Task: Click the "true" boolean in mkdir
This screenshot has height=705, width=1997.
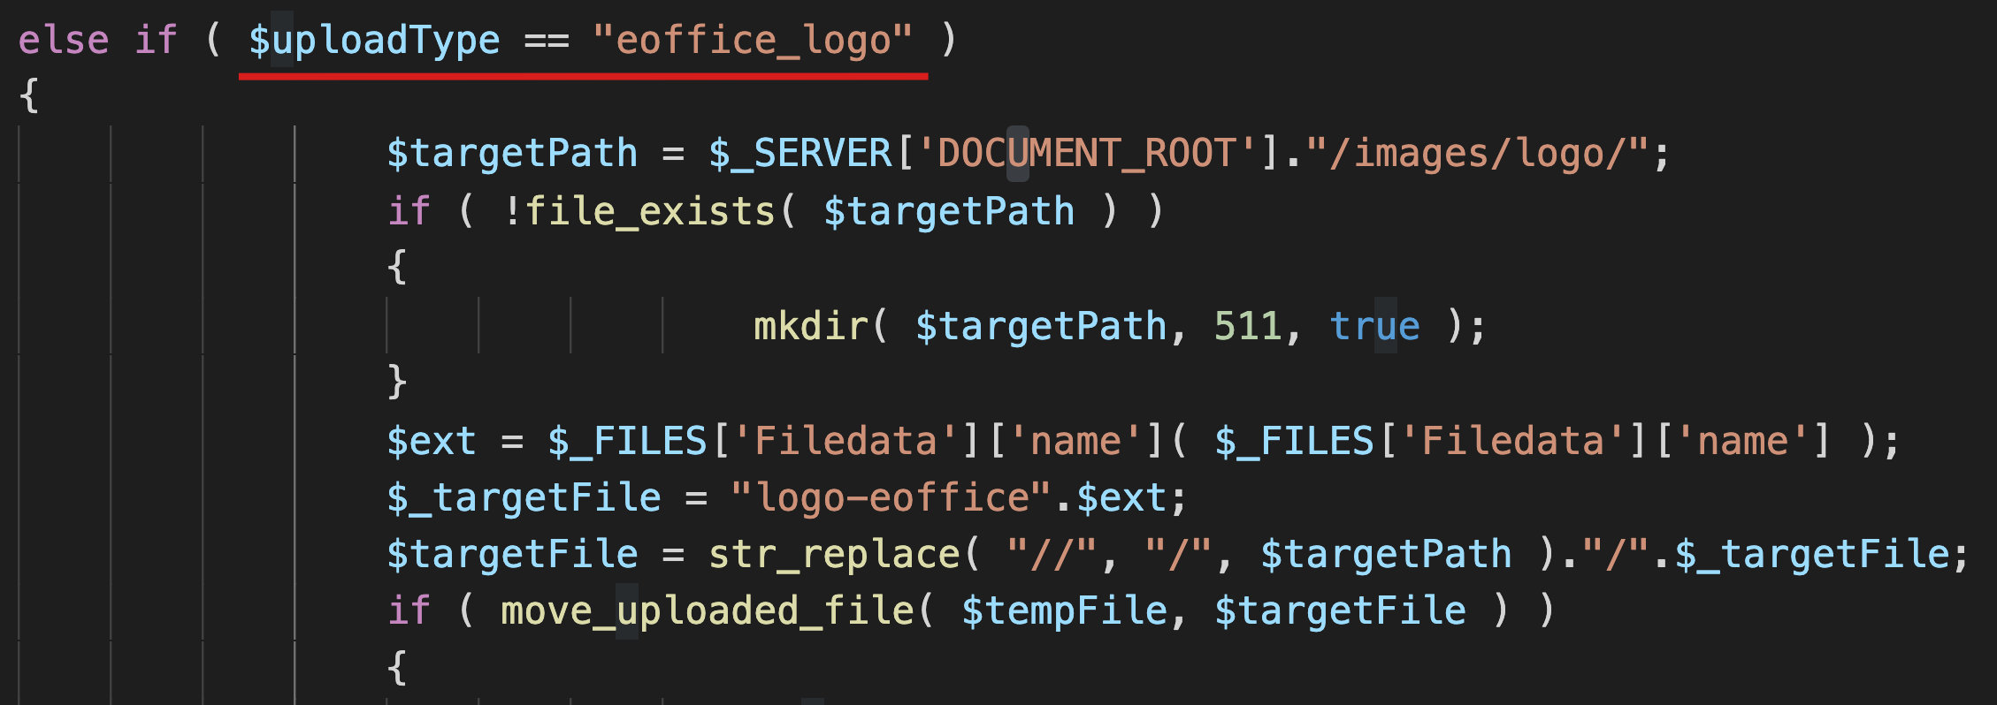Action: pos(1375,326)
